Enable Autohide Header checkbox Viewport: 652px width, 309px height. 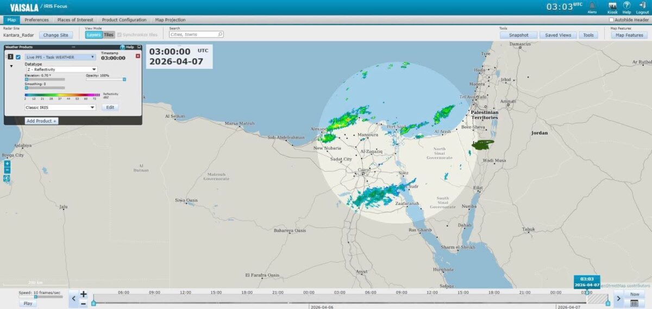click(x=611, y=20)
